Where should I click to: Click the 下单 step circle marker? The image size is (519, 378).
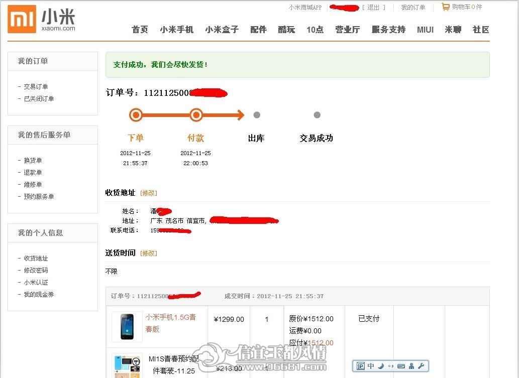[x=136, y=115]
